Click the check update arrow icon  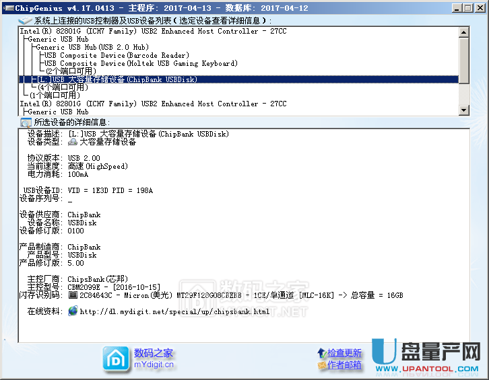(321, 353)
